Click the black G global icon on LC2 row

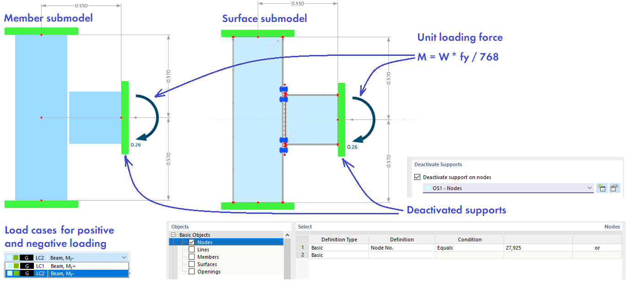(27, 273)
